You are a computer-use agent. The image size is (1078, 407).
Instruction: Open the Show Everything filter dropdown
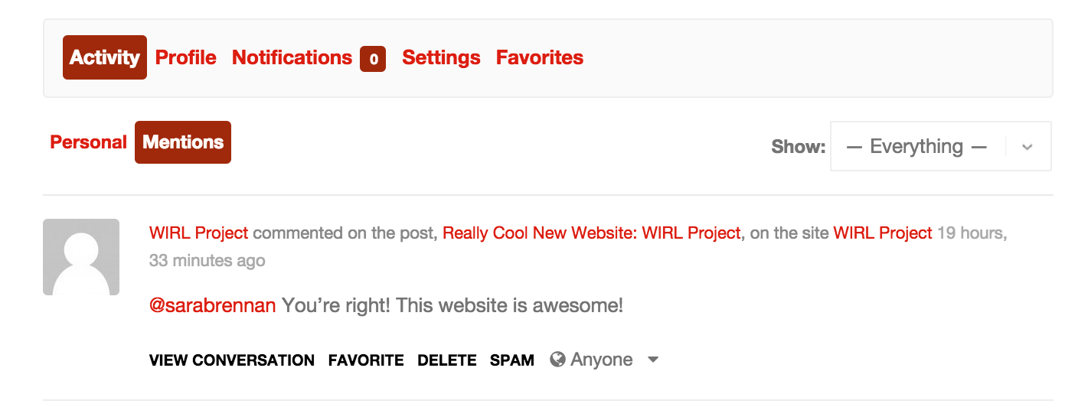pyautogui.click(x=916, y=146)
